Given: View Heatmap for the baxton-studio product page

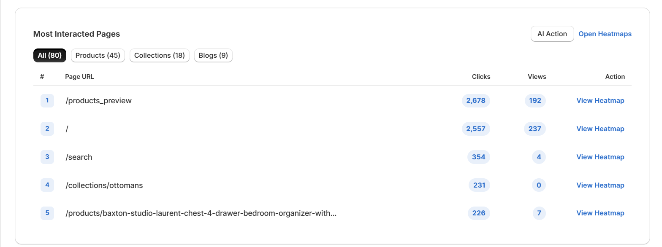Looking at the screenshot, I should click(x=600, y=213).
